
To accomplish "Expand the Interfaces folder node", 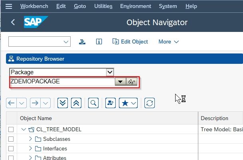I will pos(30,148).
